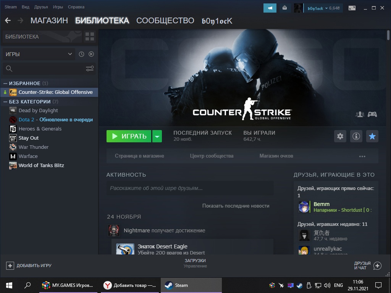Sort by recent activity clock icon
Viewport: 391px width, 293px height.
[x=81, y=54]
